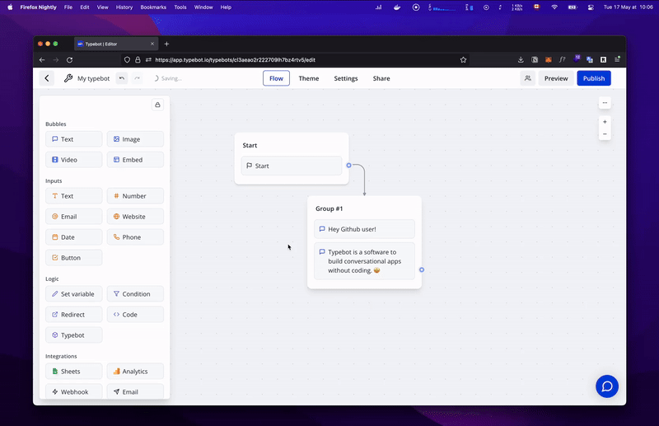Add a Text input block
This screenshot has height=426, width=659.
[73, 196]
